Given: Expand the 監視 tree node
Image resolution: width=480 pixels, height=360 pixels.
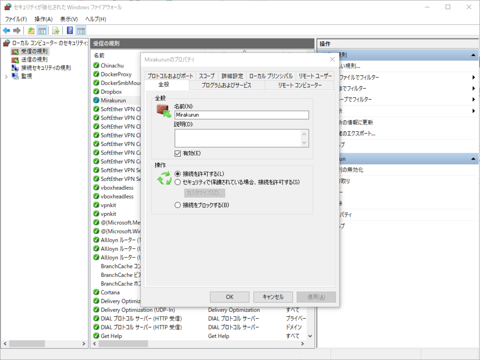Looking at the screenshot, I should [6, 77].
